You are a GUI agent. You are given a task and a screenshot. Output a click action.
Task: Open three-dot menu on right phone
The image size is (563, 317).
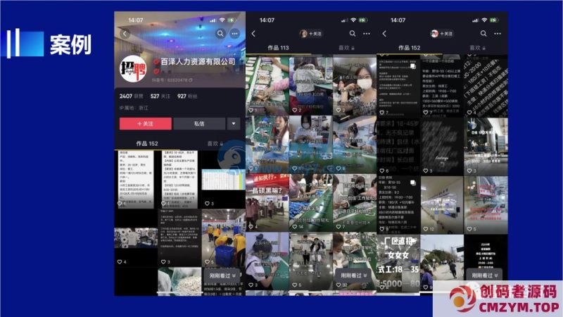tap(498, 34)
